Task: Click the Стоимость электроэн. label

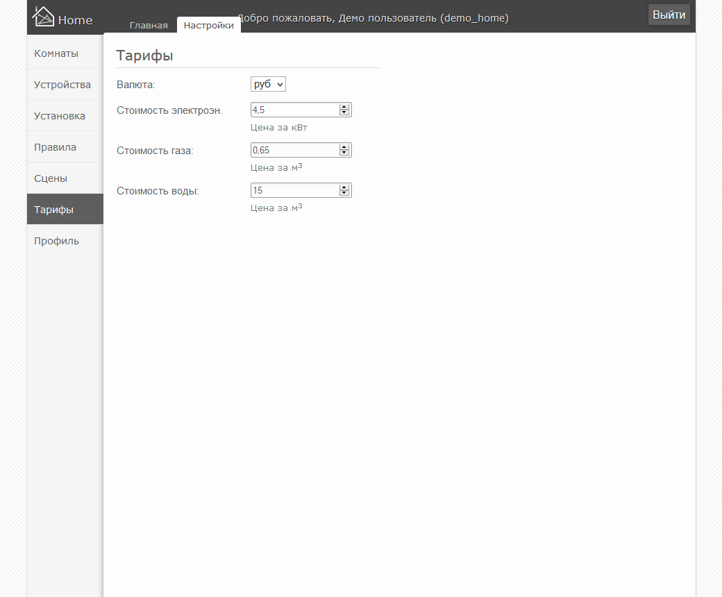Action: pos(169,110)
